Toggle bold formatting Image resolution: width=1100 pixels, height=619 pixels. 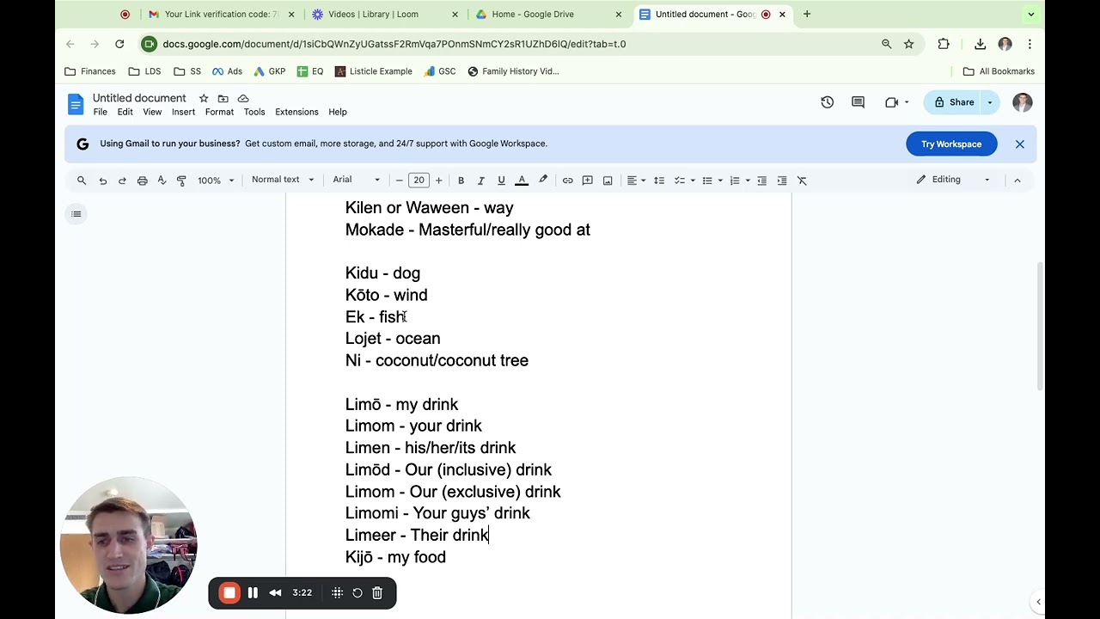pyautogui.click(x=461, y=181)
